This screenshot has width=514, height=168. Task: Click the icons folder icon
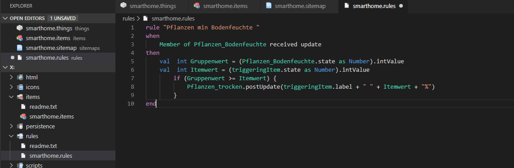click(20, 87)
